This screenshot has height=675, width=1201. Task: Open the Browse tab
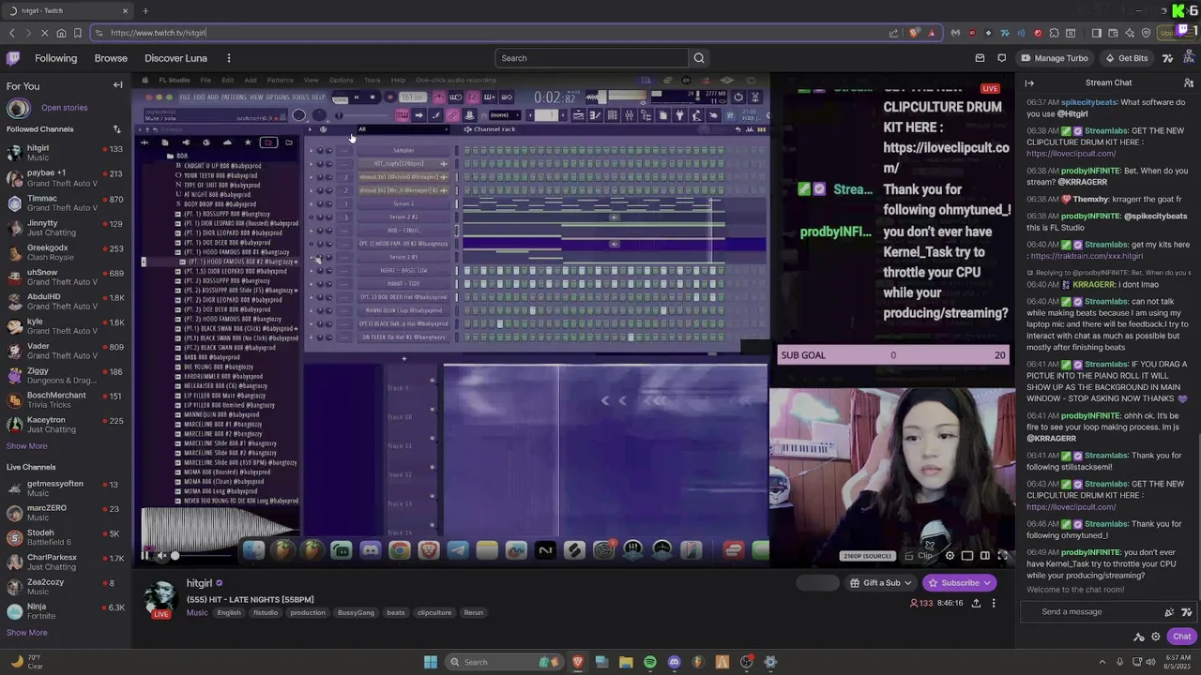point(111,58)
